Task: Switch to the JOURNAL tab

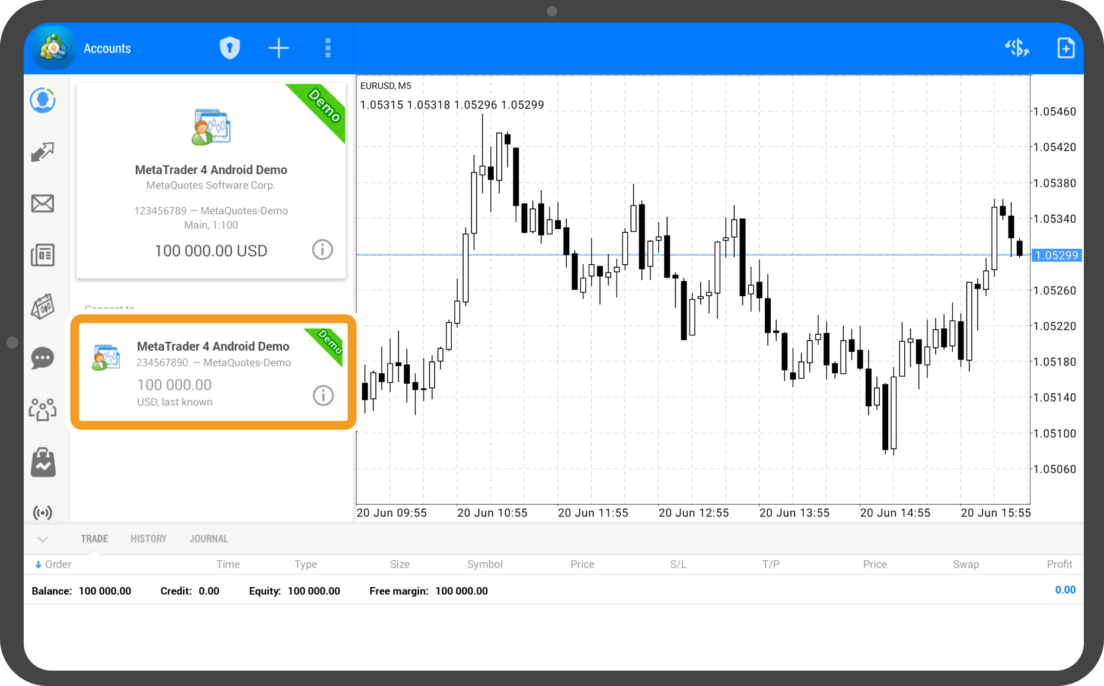Action: pos(209,539)
